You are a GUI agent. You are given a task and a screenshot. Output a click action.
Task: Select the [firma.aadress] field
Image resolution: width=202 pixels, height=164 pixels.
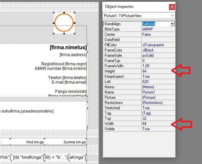(x=73, y=55)
